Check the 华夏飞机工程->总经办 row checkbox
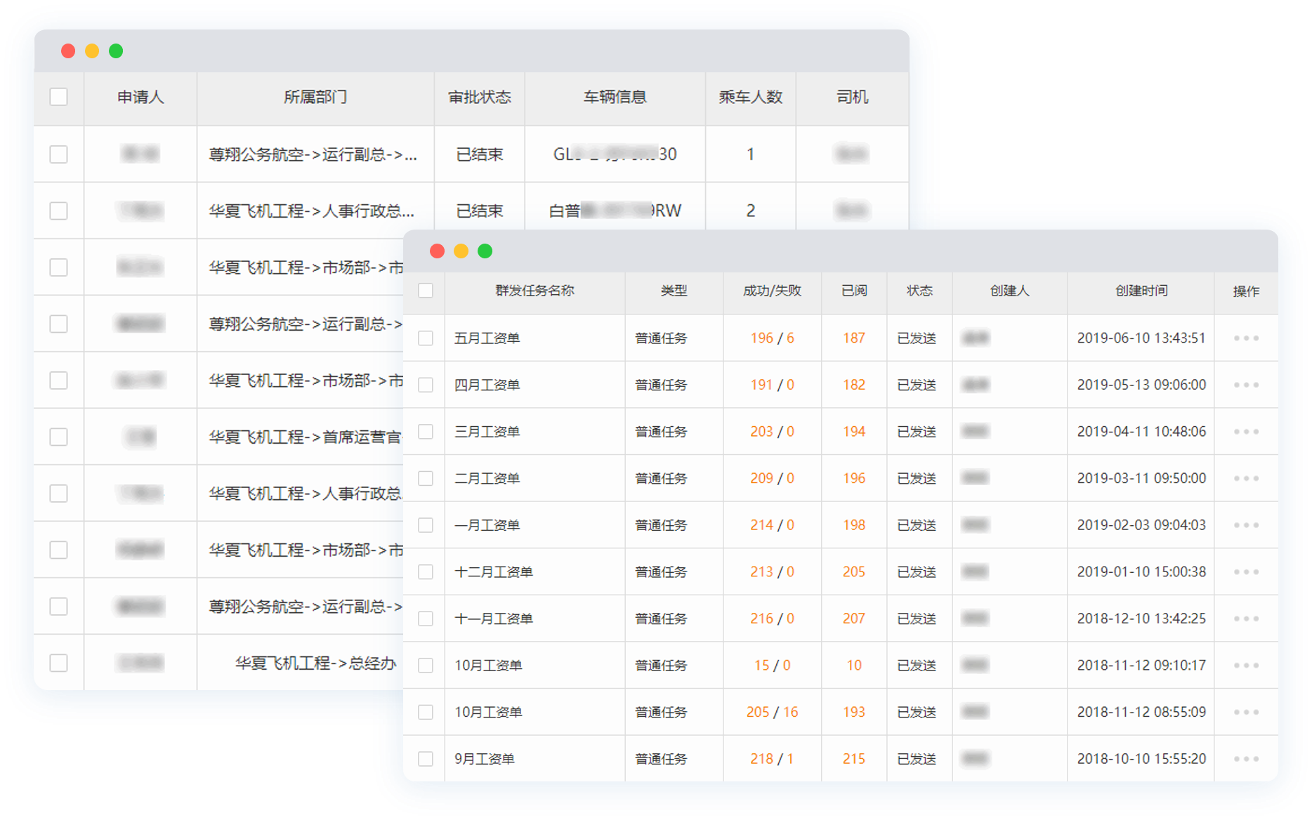 pos(59,663)
